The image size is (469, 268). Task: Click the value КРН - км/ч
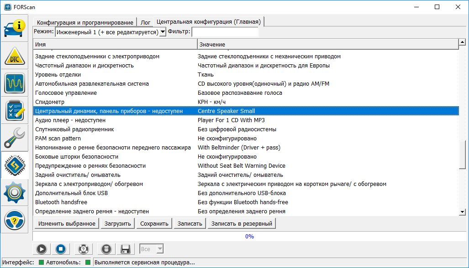tap(211, 102)
